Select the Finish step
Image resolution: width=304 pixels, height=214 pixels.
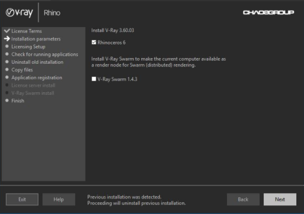[x=18, y=101]
